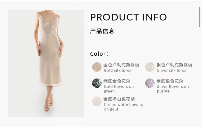The width and height of the screenshot is (202, 127).
Task: Click the Gold silk lurex English text
Action: click(x=118, y=70)
